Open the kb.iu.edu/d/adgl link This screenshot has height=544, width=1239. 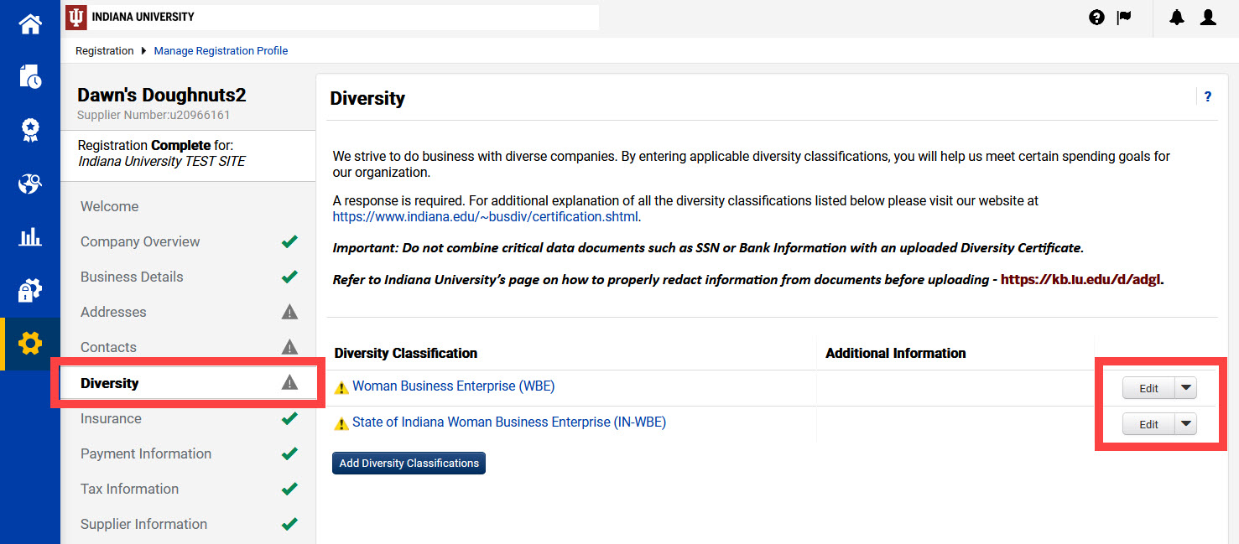click(1081, 280)
